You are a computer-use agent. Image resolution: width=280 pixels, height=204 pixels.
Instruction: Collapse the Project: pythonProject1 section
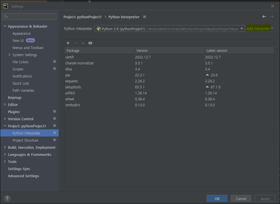coord(5,126)
